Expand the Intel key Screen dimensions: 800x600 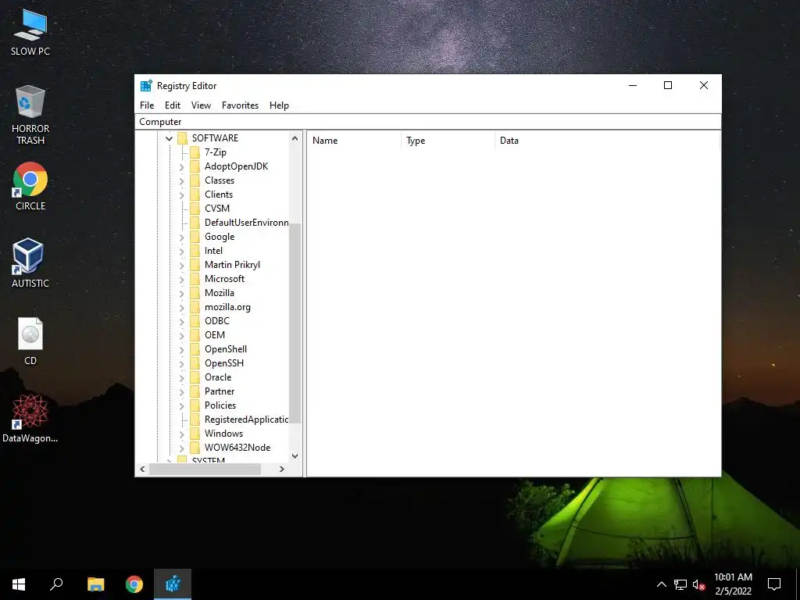click(181, 251)
